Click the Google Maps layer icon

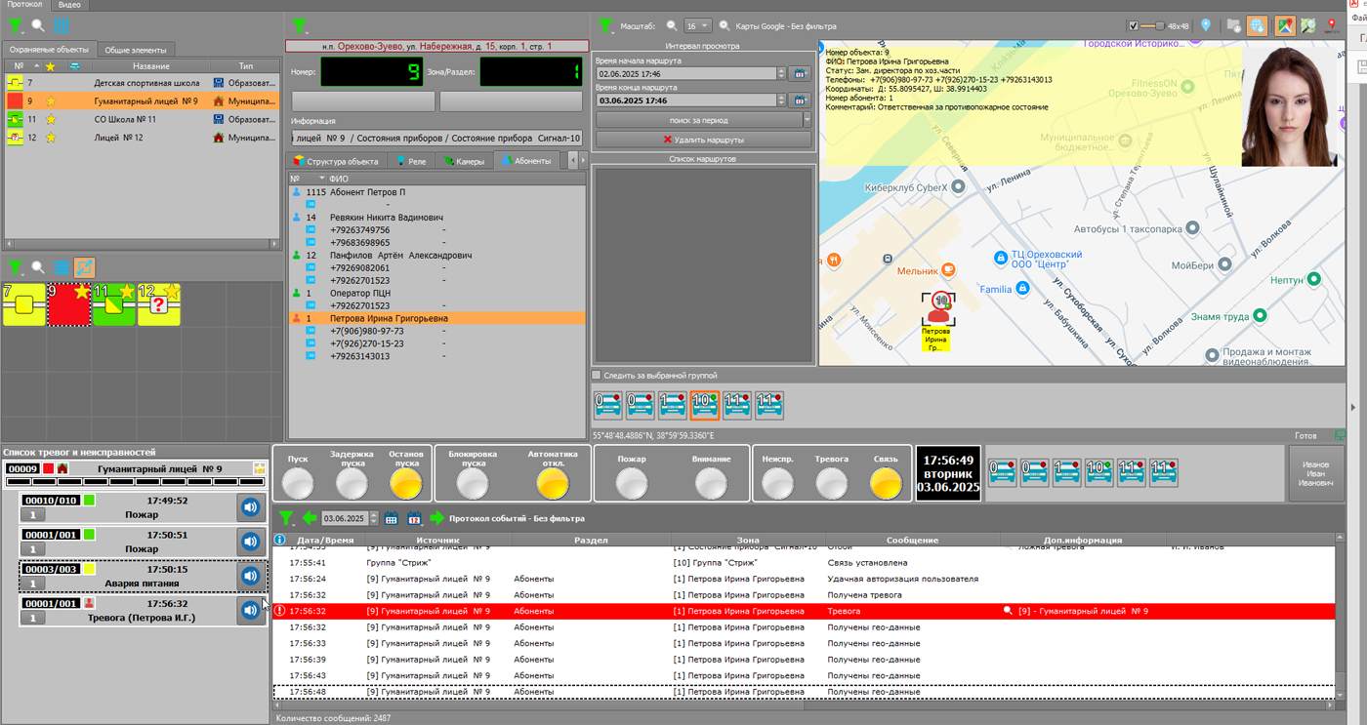click(x=1285, y=26)
